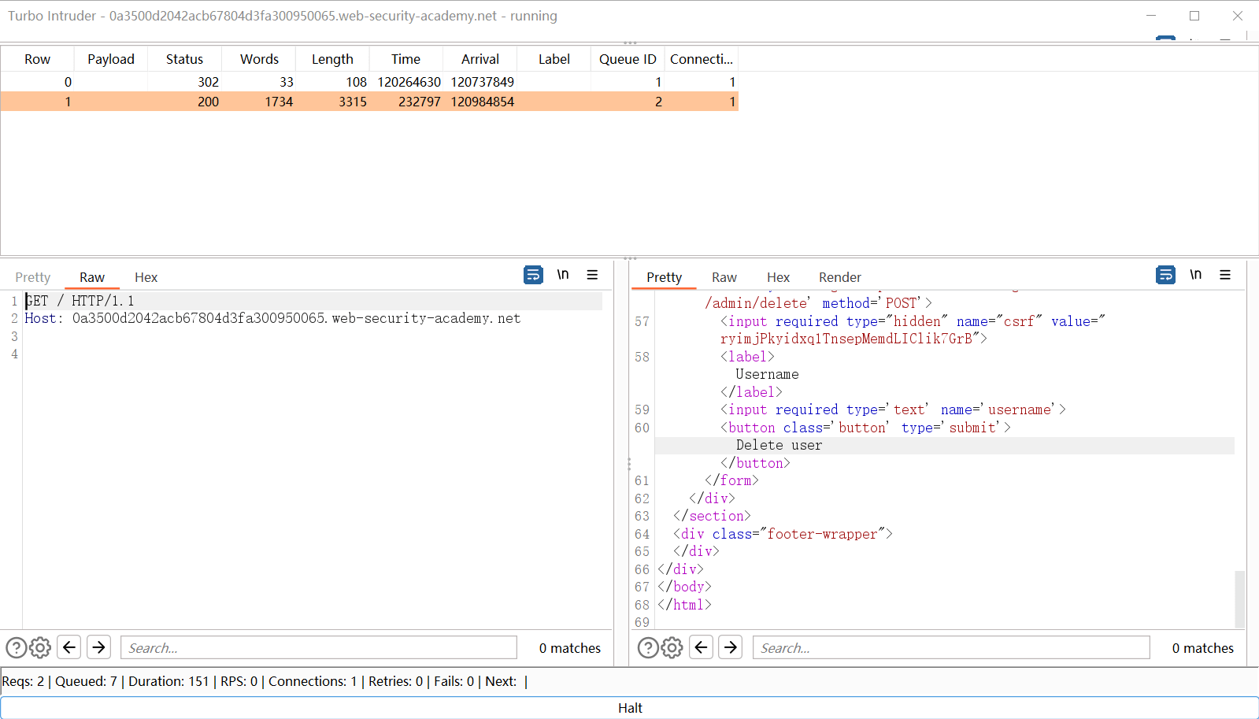
Task: Open response search help icon
Action: pos(648,648)
